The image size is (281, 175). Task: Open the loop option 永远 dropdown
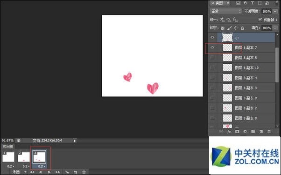[x=19, y=172]
